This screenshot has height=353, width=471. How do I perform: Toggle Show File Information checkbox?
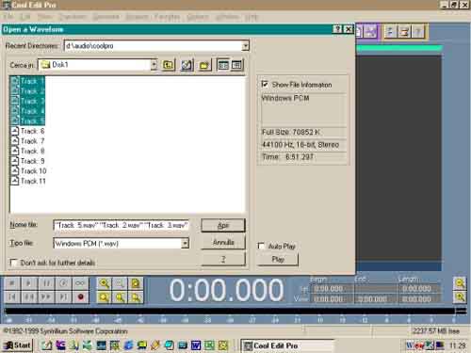pyautogui.click(x=265, y=84)
